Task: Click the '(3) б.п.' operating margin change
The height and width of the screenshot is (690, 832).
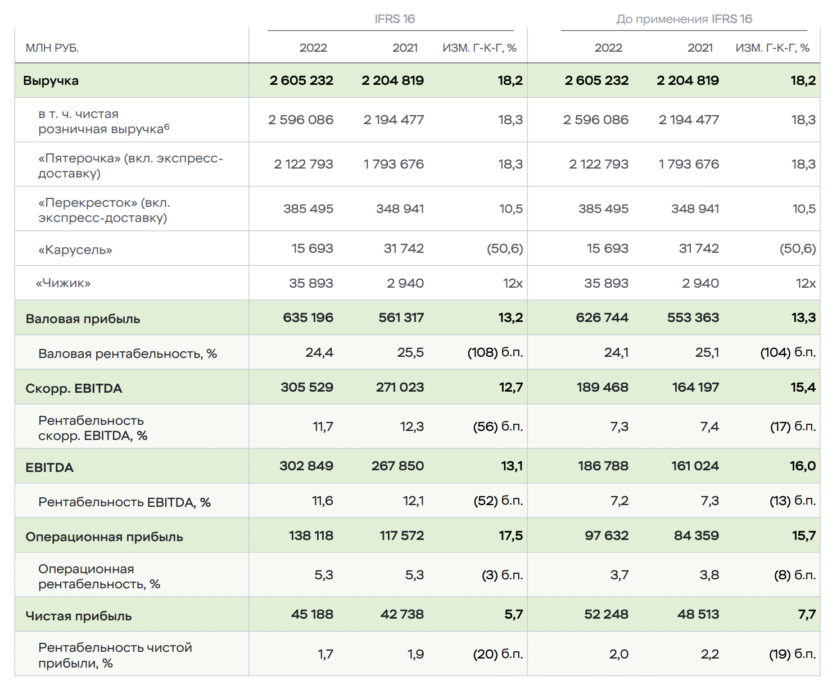Action: tap(502, 575)
